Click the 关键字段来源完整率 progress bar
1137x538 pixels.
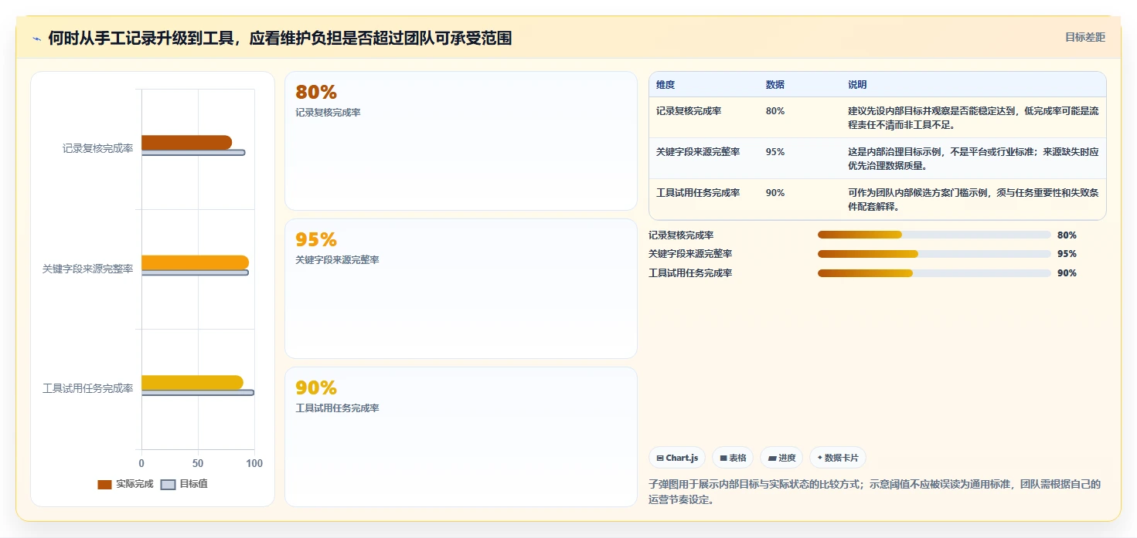934,253
